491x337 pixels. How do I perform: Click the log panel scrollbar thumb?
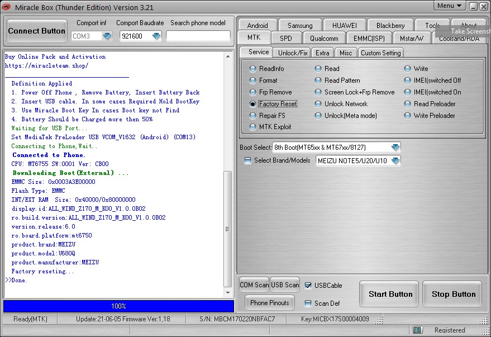228,229
